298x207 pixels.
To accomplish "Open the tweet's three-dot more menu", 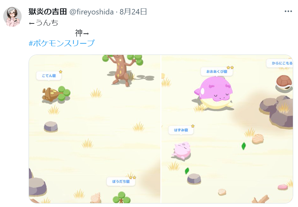I will click(288, 12).
